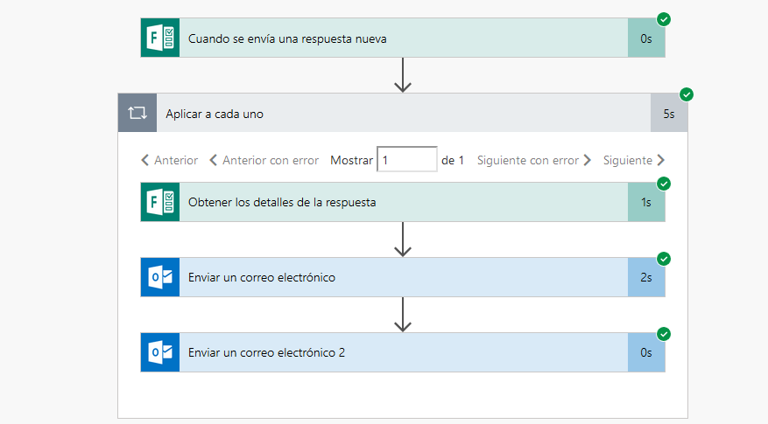Viewport: 768px width, 424px height.
Task: Expand 'Cuando se envía una respuesta nueva' step
Action: point(403,38)
